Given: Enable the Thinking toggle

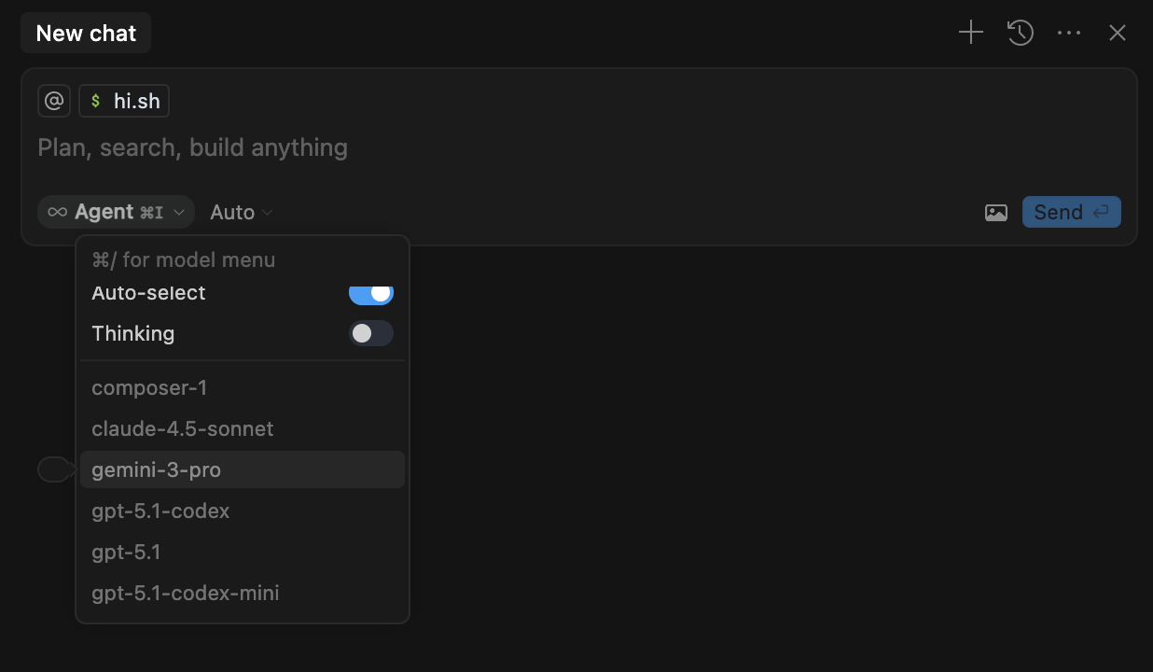Looking at the screenshot, I should 371,333.
